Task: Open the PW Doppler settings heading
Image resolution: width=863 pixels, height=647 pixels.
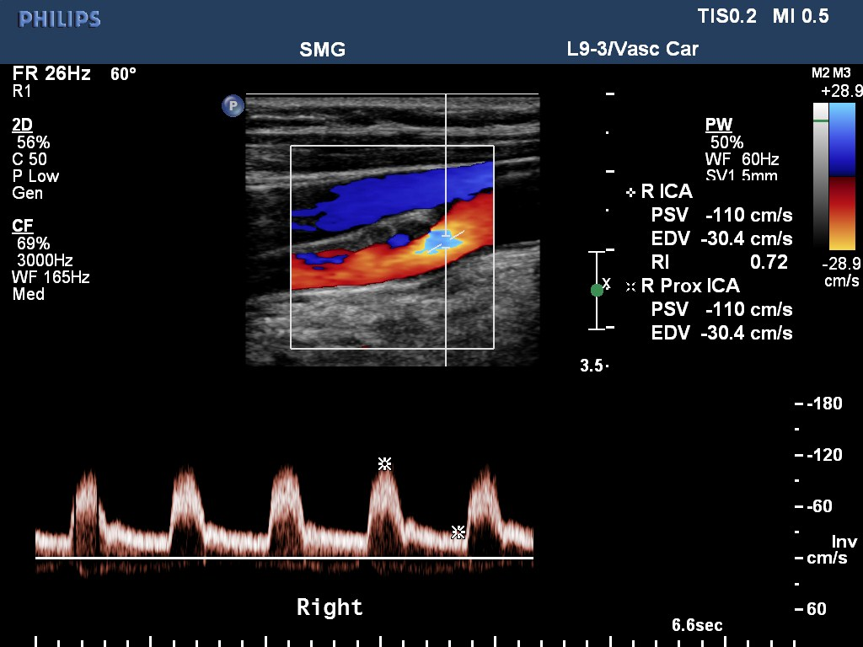Action: point(718,126)
